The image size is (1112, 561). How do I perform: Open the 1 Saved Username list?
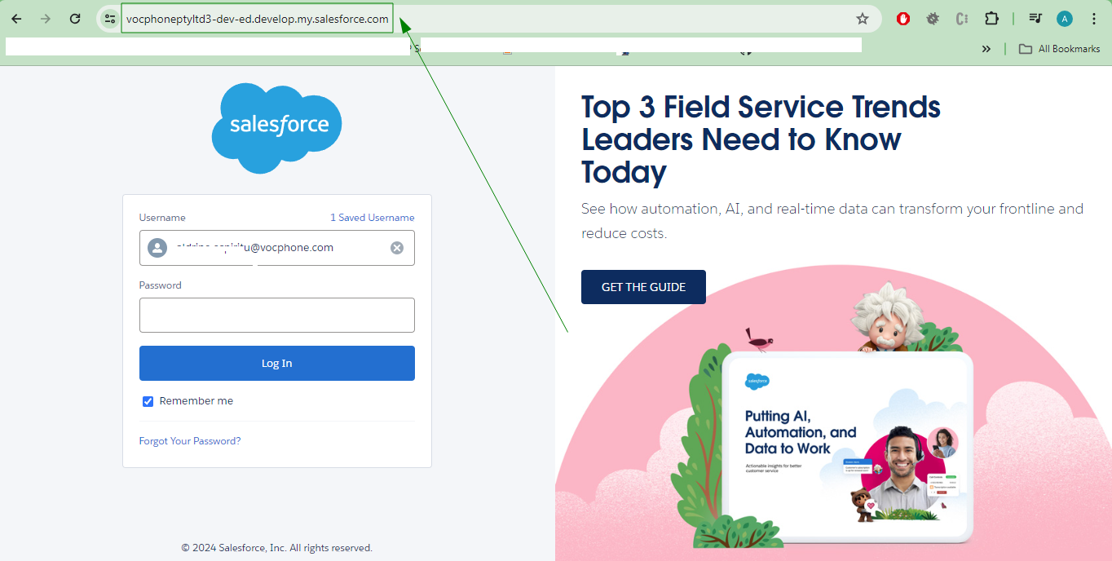pyautogui.click(x=373, y=217)
